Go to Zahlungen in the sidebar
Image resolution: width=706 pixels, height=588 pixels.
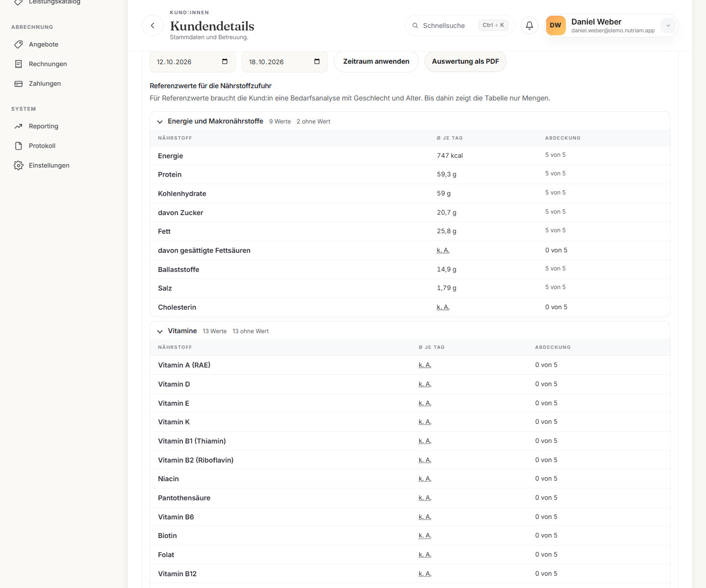click(45, 83)
